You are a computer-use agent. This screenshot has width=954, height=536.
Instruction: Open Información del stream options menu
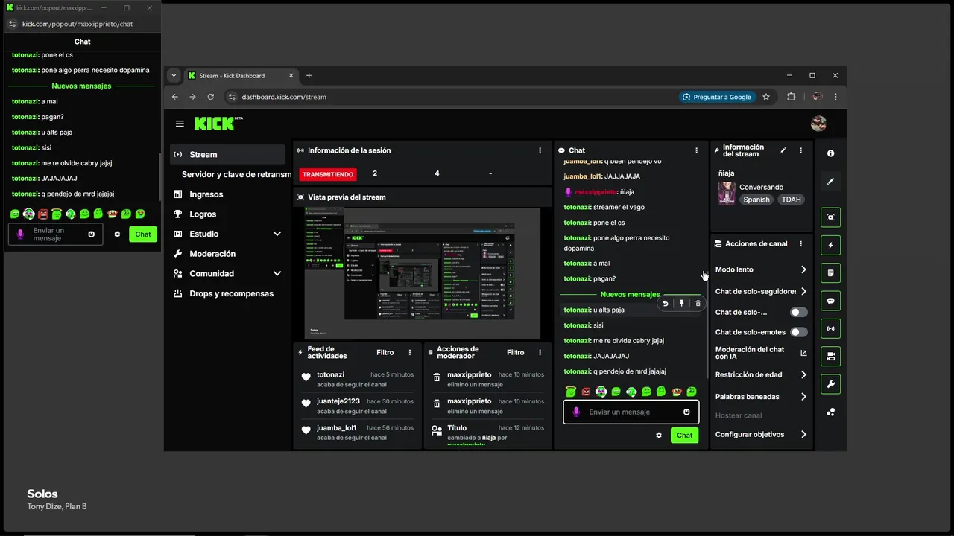tap(801, 150)
